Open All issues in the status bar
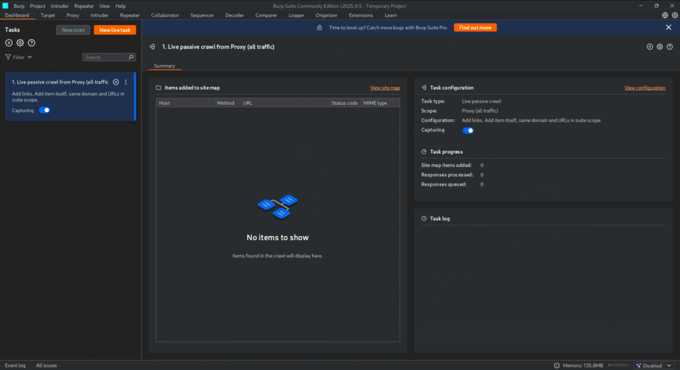The image size is (680, 370). coord(46,365)
